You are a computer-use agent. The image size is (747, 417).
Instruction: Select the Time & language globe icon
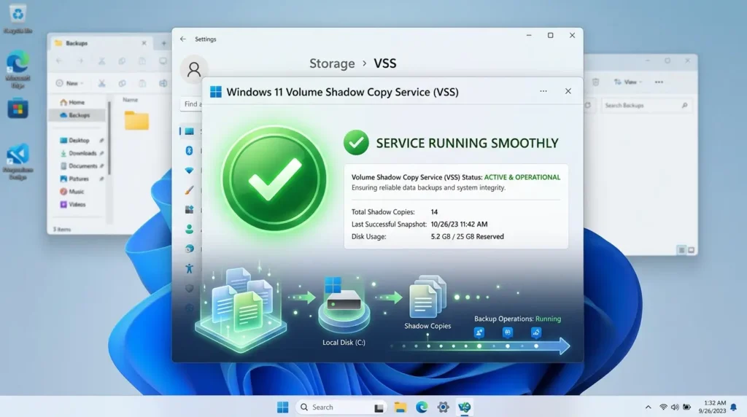189,249
